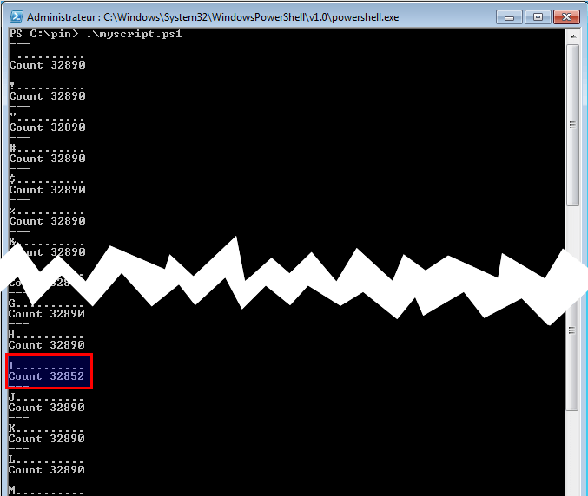This screenshot has width=588, height=496.
Task: Click the PowerShell icon in the title bar
Action: pyautogui.click(x=16, y=16)
